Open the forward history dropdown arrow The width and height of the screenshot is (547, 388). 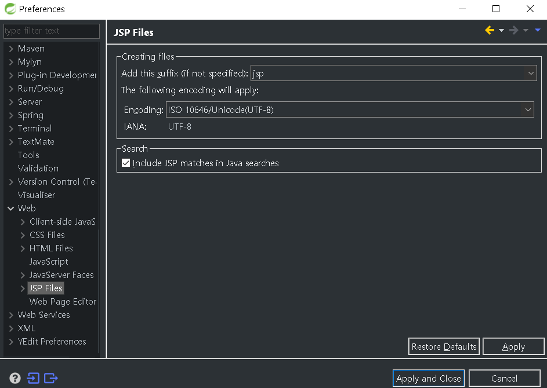pos(526,30)
